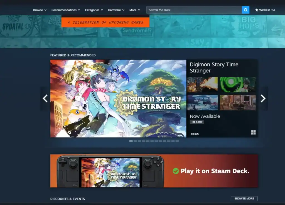
Task: Click the blue search magnifier icon
Action: 245,10
